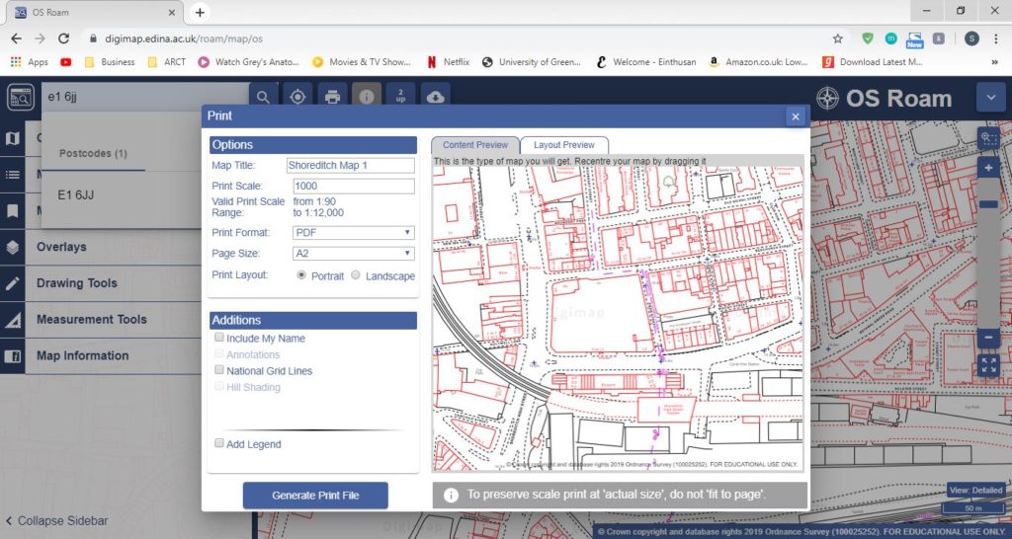
Task: Click the YouTube bookmark icon
Action: click(66, 62)
